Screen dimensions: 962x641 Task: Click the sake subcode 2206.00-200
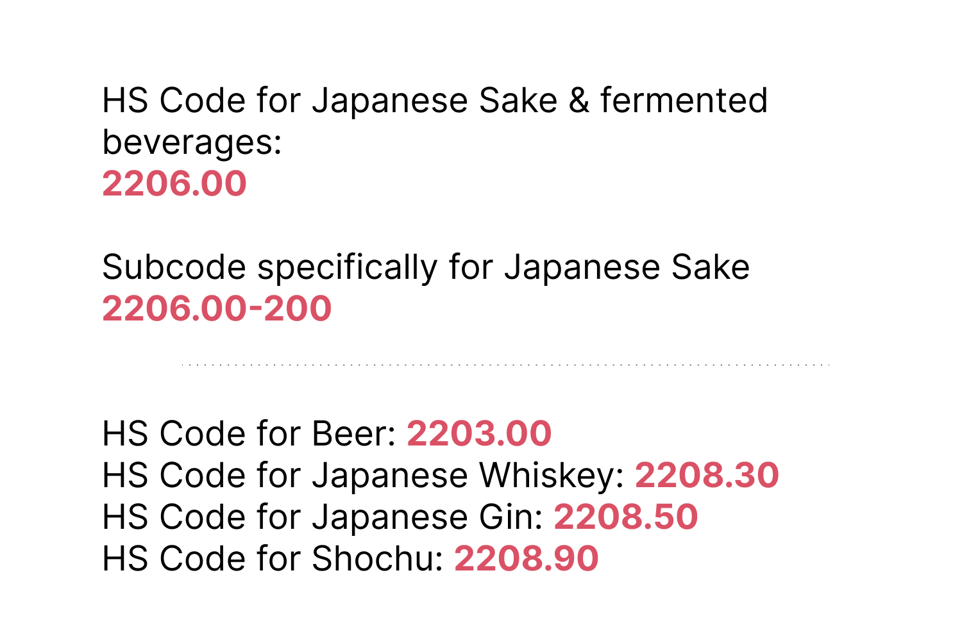(217, 309)
